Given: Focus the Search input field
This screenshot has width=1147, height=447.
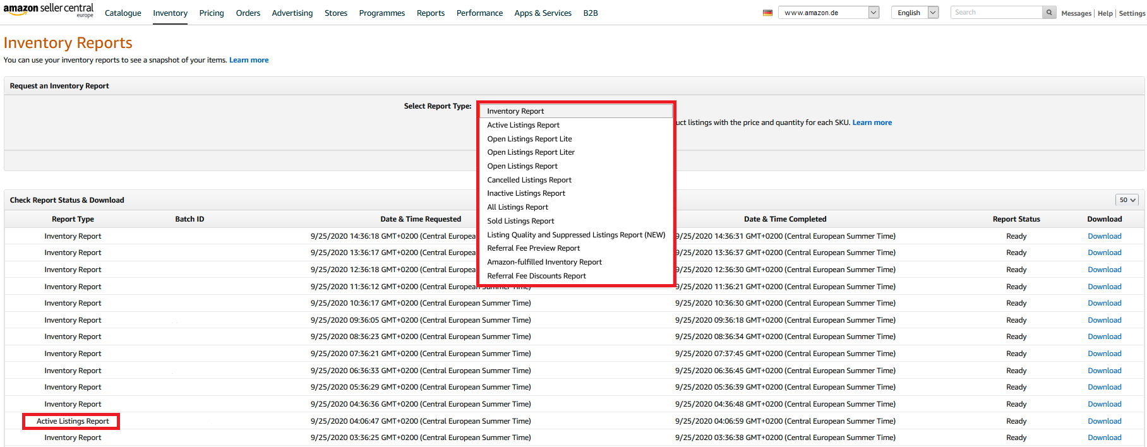Looking at the screenshot, I should click(997, 13).
